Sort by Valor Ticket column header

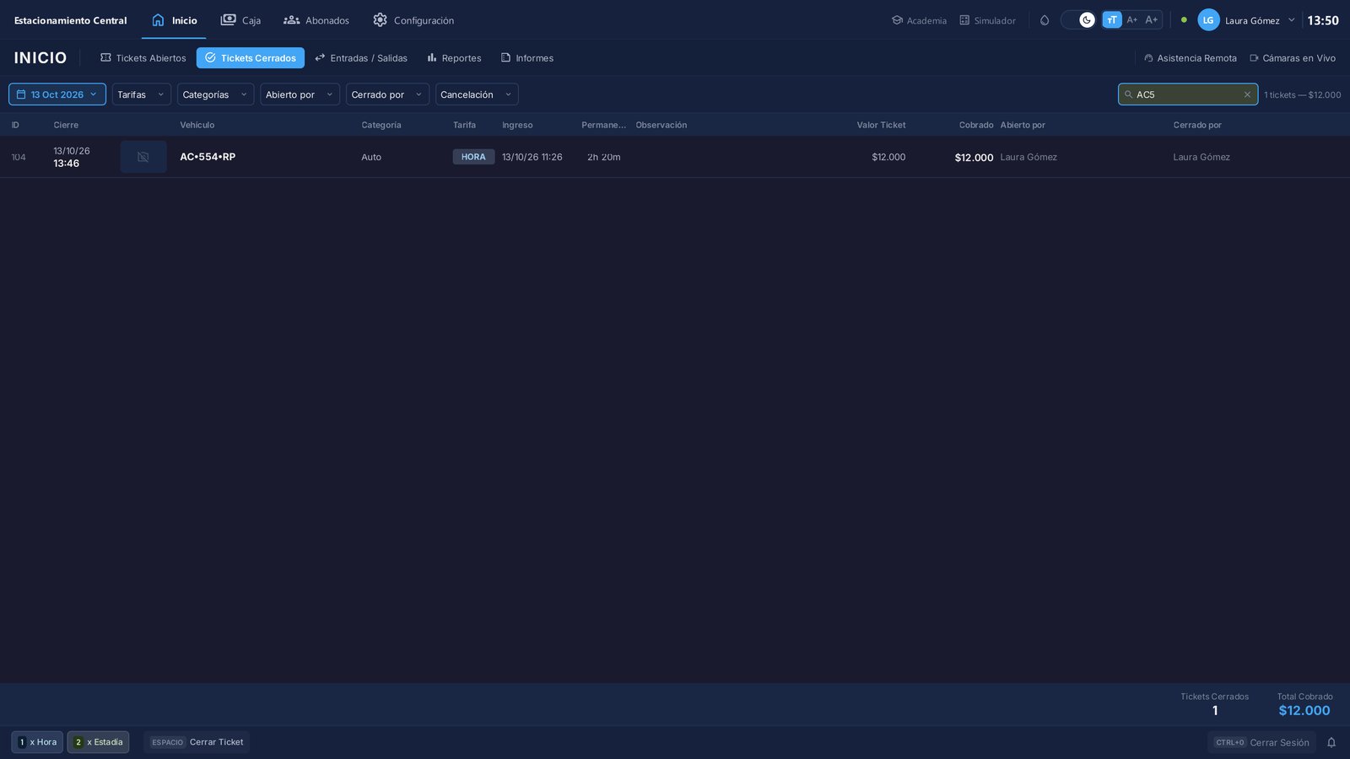coord(881,125)
